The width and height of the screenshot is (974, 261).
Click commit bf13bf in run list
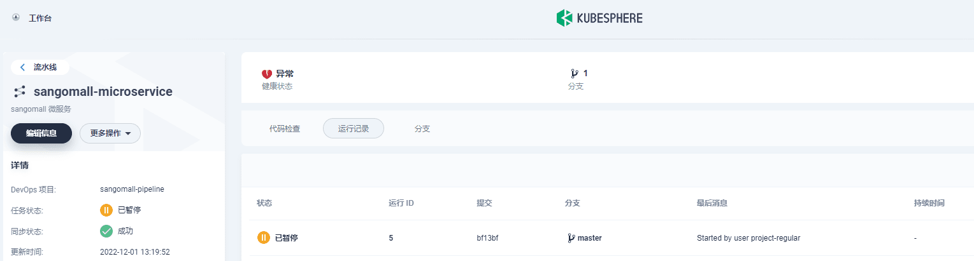click(x=489, y=238)
